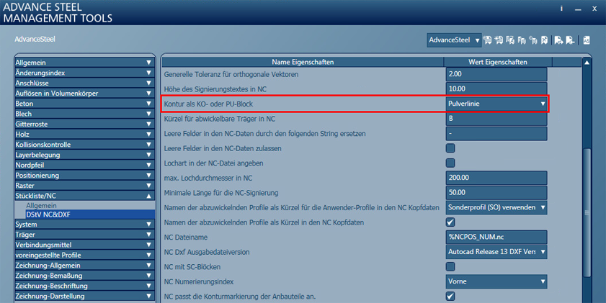Screen dimensions: 606x303
Task: Select the 'DStV NC&DXF' sub-item
Action: pyautogui.click(x=90, y=214)
